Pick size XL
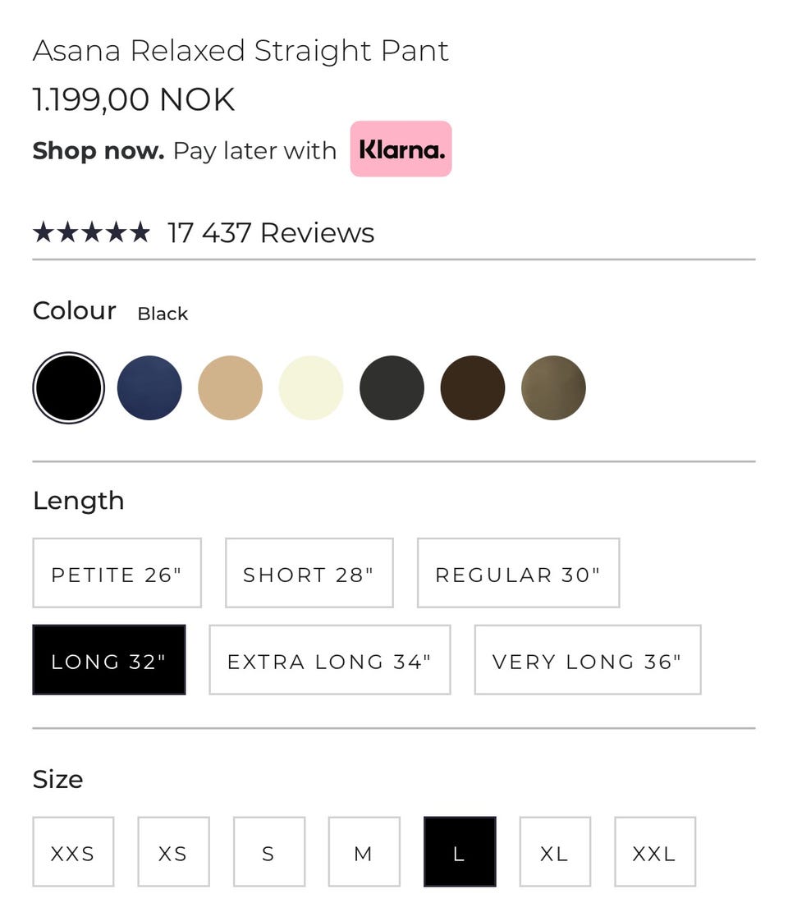Image resolution: width=788 pixels, height=912 pixels. [x=554, y=853]
